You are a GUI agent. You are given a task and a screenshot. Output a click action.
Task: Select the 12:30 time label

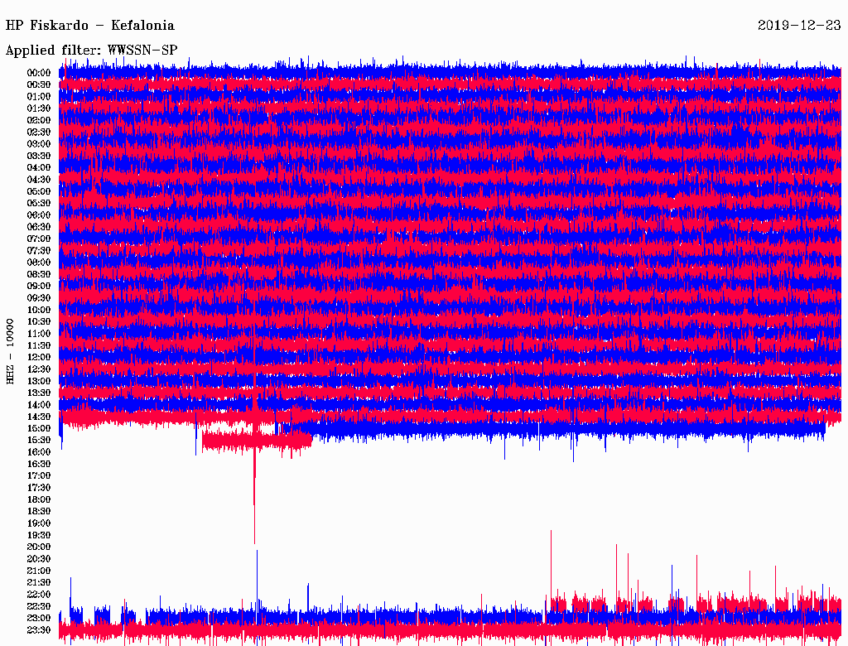pos(39,369)
